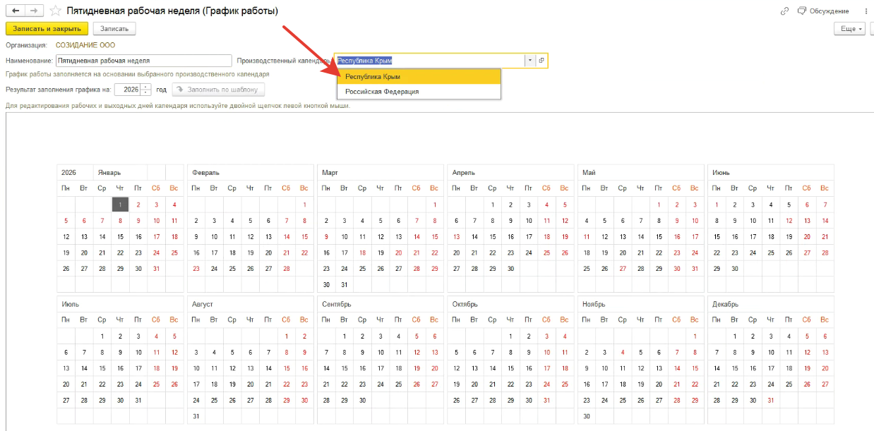874x431 pixels.
Task: Click the Записать и закрыть button
Action: pyautogui.click(x=47, y=29)
